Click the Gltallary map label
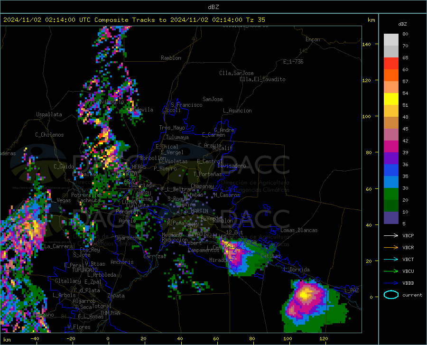 (x=68, y=281)
